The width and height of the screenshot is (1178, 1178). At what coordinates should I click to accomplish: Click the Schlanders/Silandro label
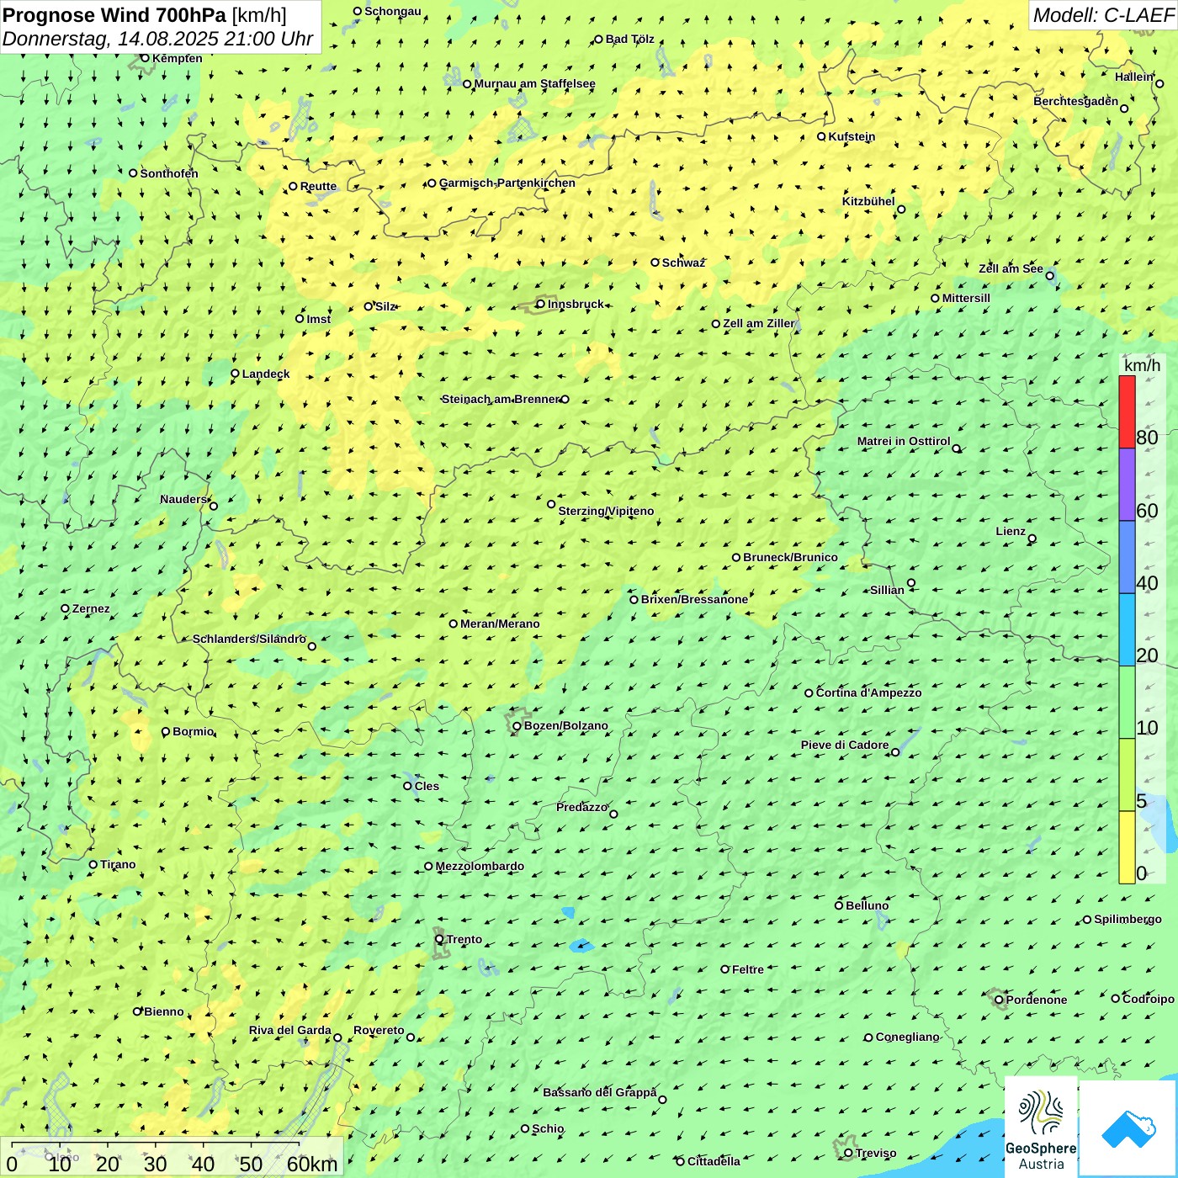pos(249,639)
